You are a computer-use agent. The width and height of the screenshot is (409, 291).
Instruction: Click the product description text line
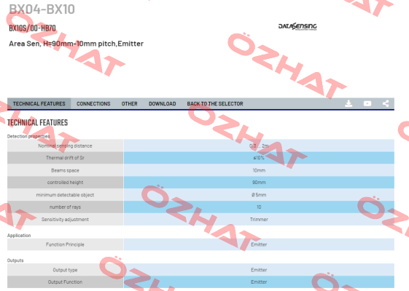point(76,44)
